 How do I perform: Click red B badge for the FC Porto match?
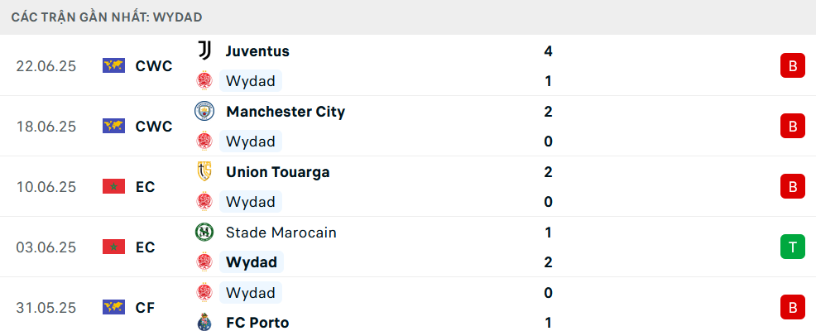coord(793,308)
